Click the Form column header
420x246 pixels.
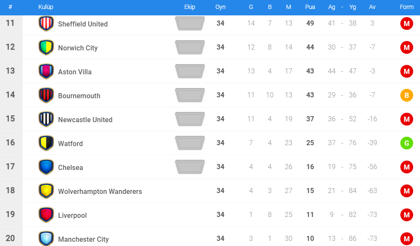click(x=407, y=7)
